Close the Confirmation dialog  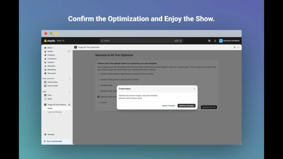click(194, 89)
